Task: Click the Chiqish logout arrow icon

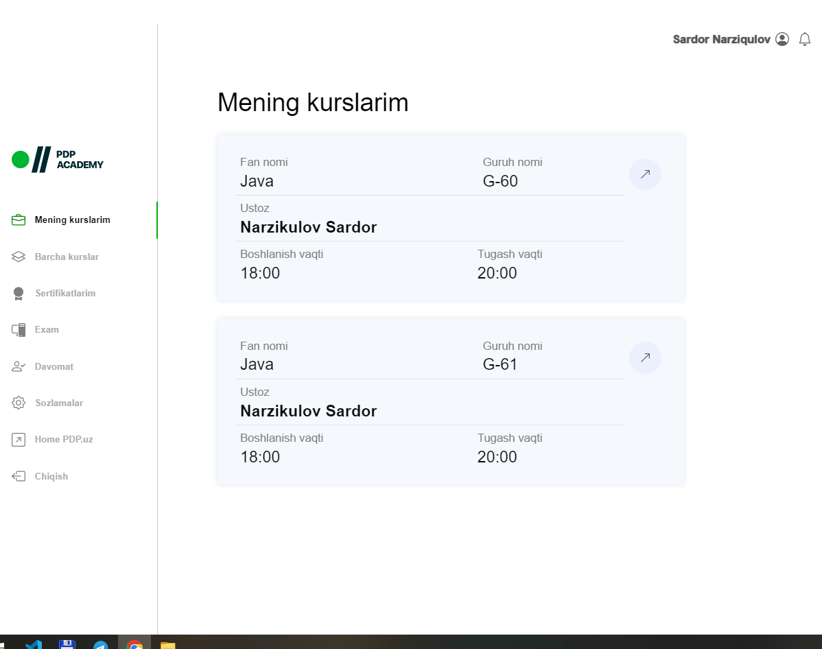Action: point(19,476)
